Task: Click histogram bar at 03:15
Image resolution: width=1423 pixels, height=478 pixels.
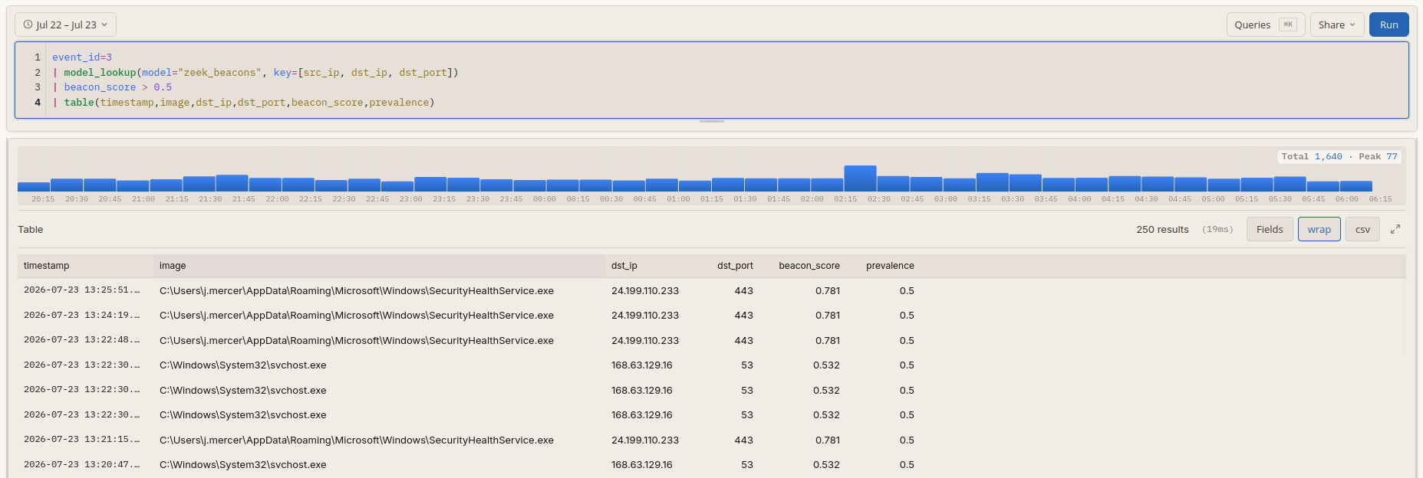Action: 992,182
